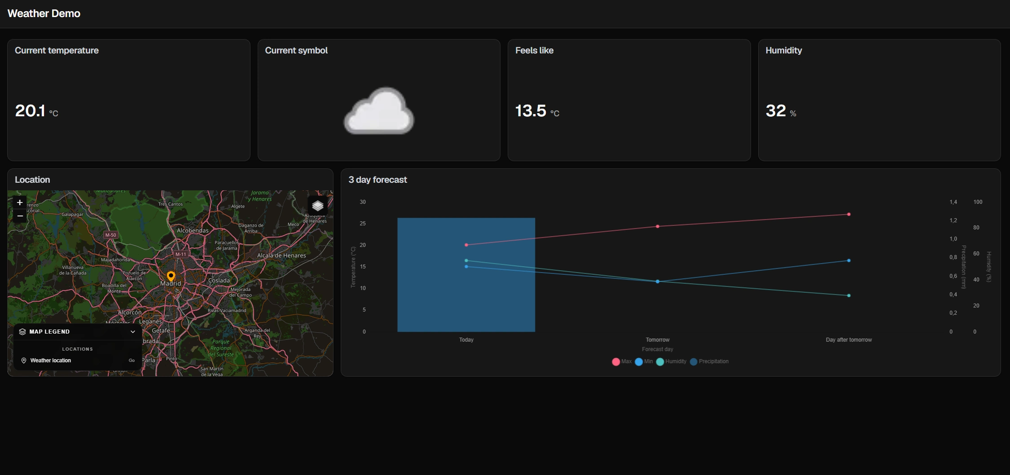The image size is (1010, 475).
Task: Click the 13.5 °C feels like value
Action: 537,111
